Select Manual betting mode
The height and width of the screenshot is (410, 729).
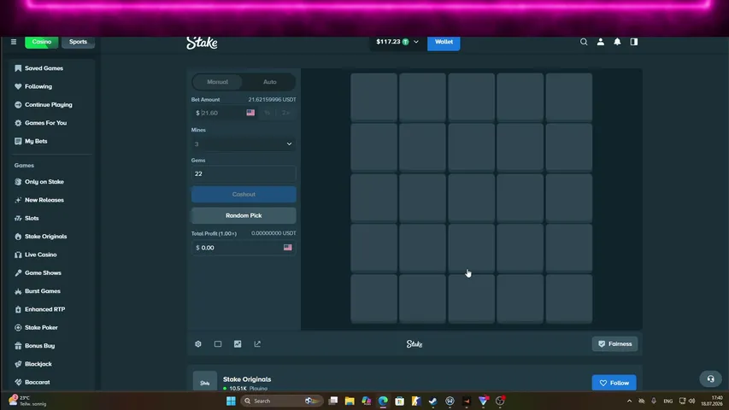[x=217, y=82]
